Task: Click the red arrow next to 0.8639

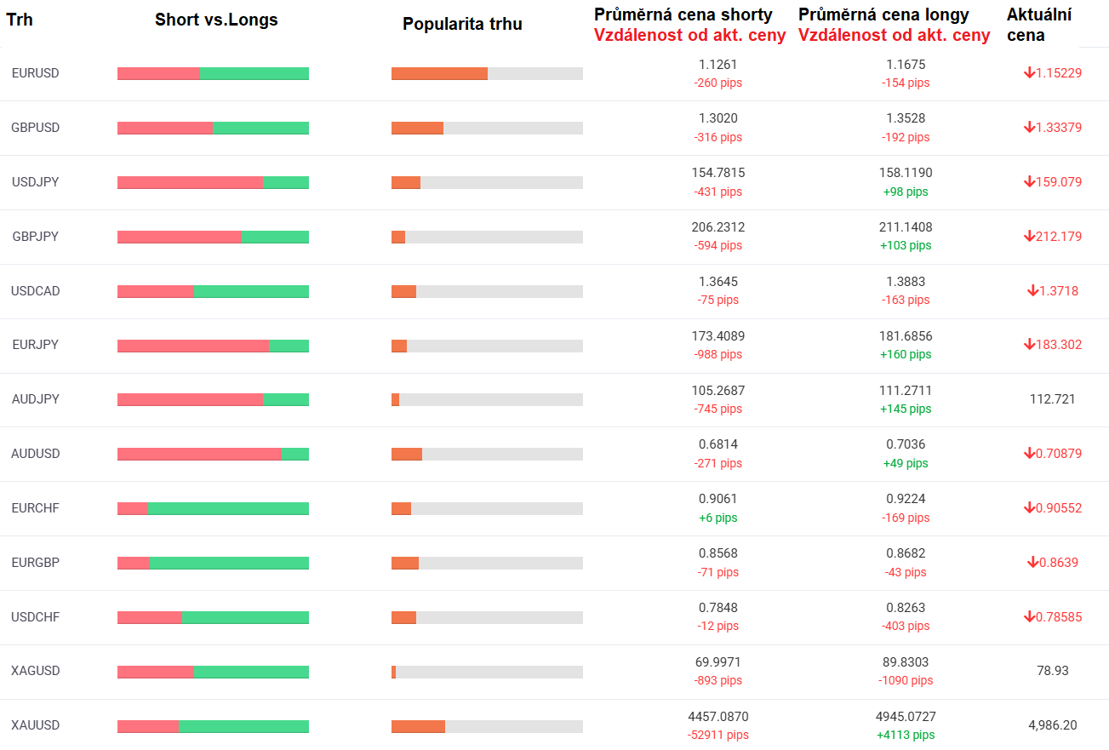Action: tap(1032, 563)
